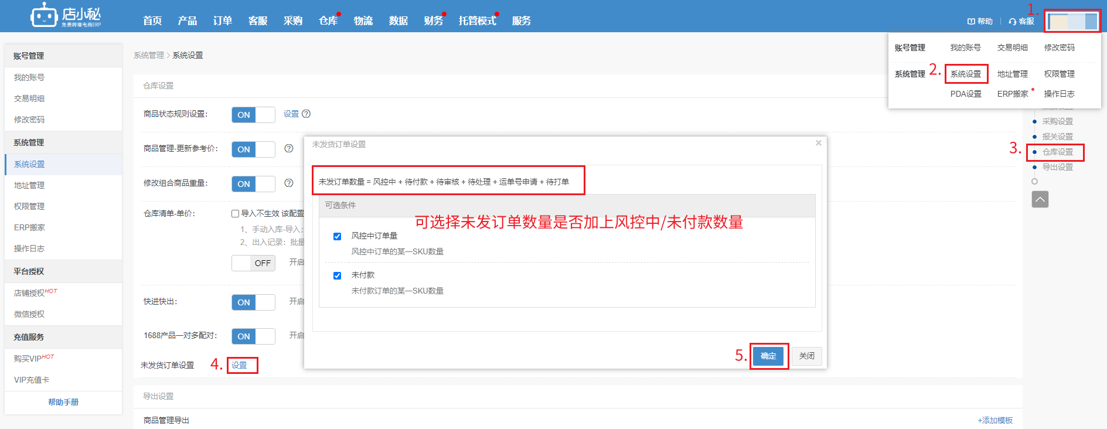Open the 帮助 book icon
The width and height of the screenshot is (1107, 429).
(x=971, y=21)
